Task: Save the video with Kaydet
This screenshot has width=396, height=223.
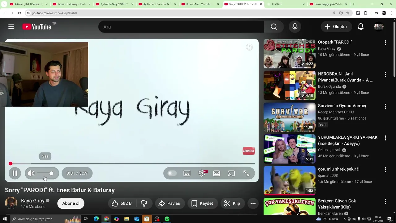Action: click(x=202, y=203)
